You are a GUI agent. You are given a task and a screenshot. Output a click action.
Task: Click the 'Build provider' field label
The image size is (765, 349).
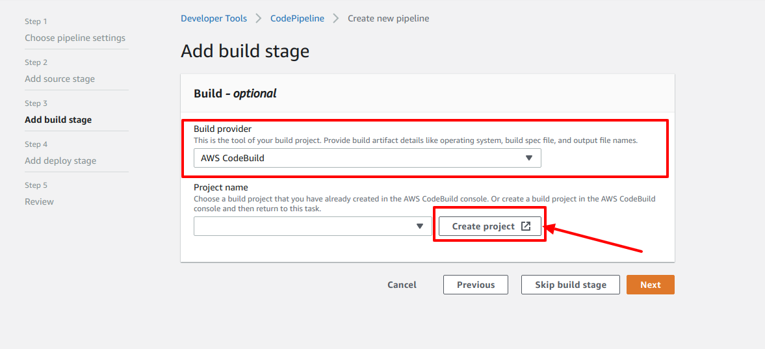coord(223,129)
